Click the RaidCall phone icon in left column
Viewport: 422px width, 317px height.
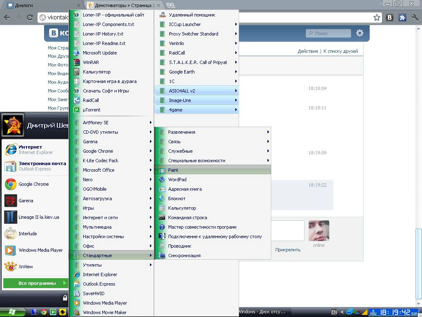coord(77,100)
